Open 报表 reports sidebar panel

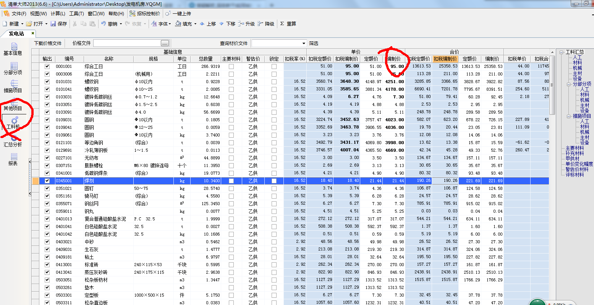(13, 159)
